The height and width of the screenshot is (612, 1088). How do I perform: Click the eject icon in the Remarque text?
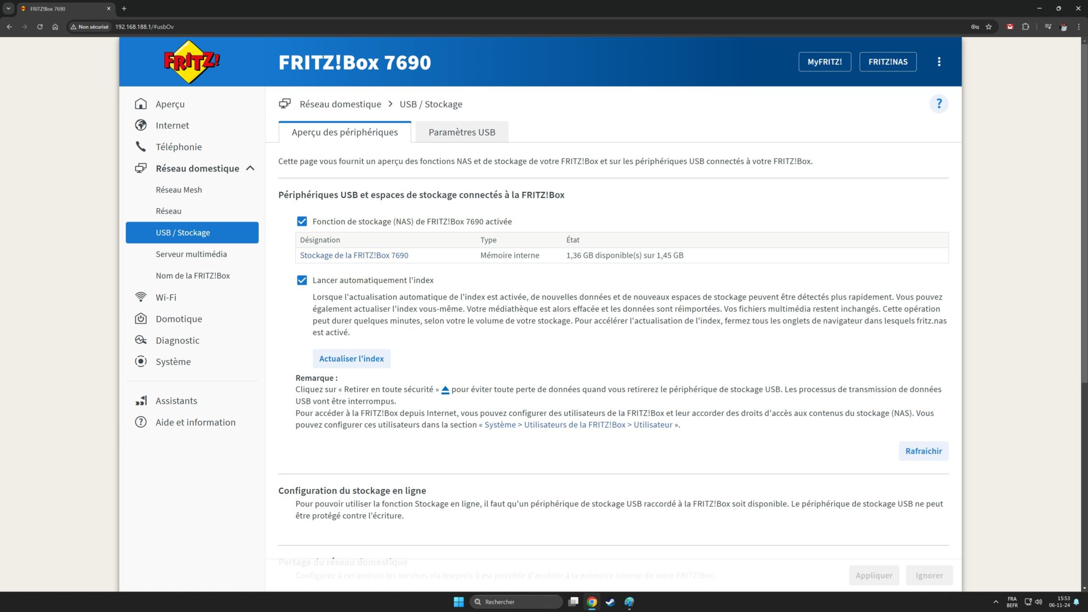pyautogui.click(x=445, y=390)
